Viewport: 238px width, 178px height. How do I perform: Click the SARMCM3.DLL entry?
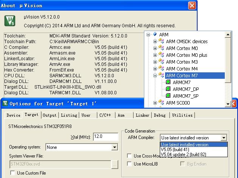click(x=65, y=76)
